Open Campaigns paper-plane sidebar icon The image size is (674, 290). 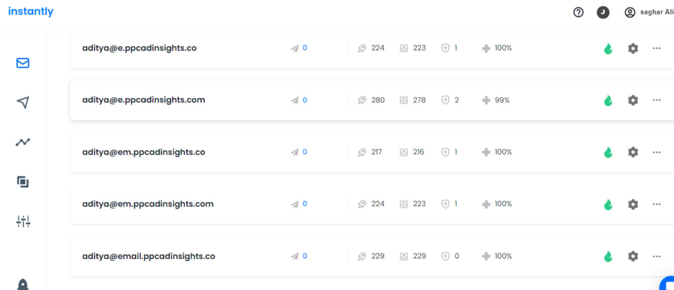(23, 102)
